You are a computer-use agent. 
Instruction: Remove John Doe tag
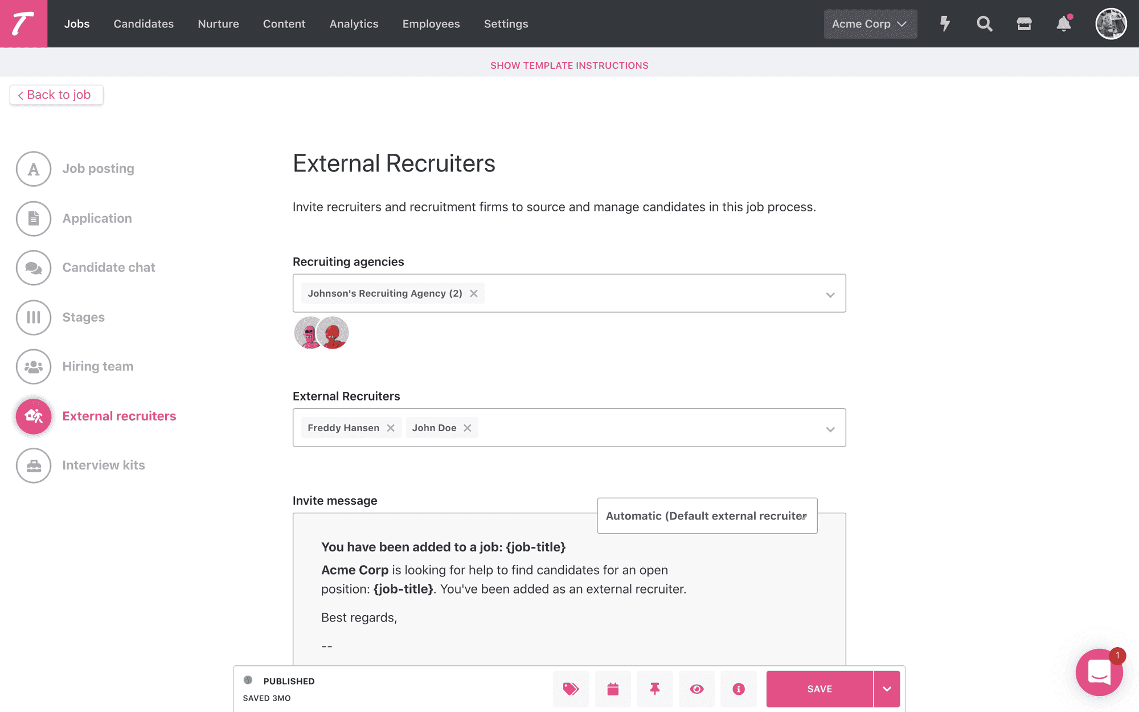[x=467, y=428]
